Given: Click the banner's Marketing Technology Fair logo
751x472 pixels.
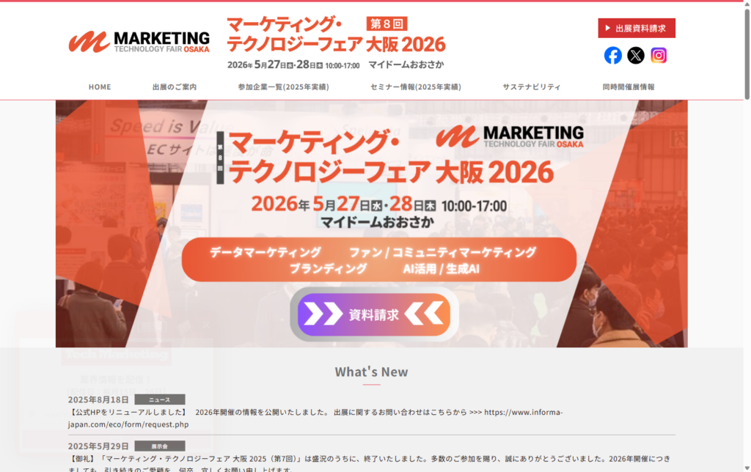Looking at the screenshot, I should (x=510, y=136).
